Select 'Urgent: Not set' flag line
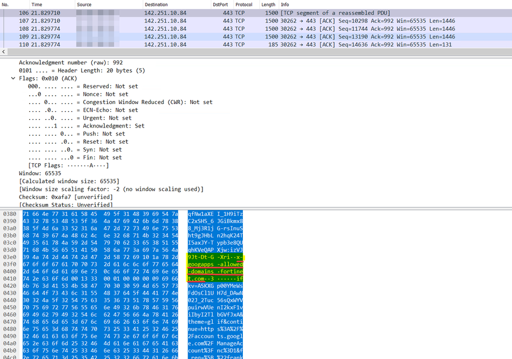 click(x=79, y=118)
